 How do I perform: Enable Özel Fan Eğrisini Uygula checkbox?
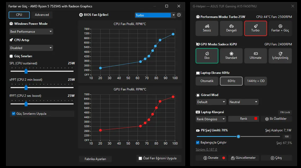(140, 158)
